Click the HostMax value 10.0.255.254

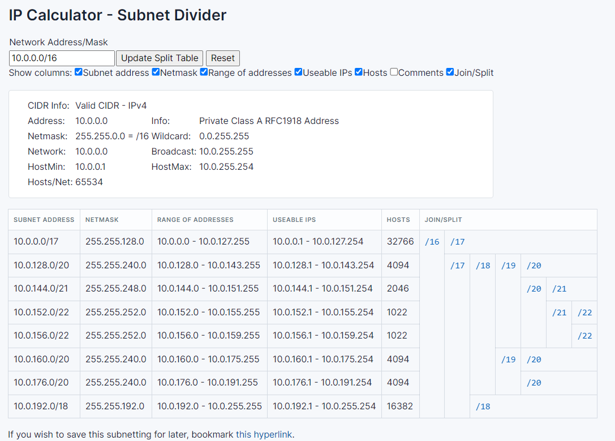pos(226,167)
